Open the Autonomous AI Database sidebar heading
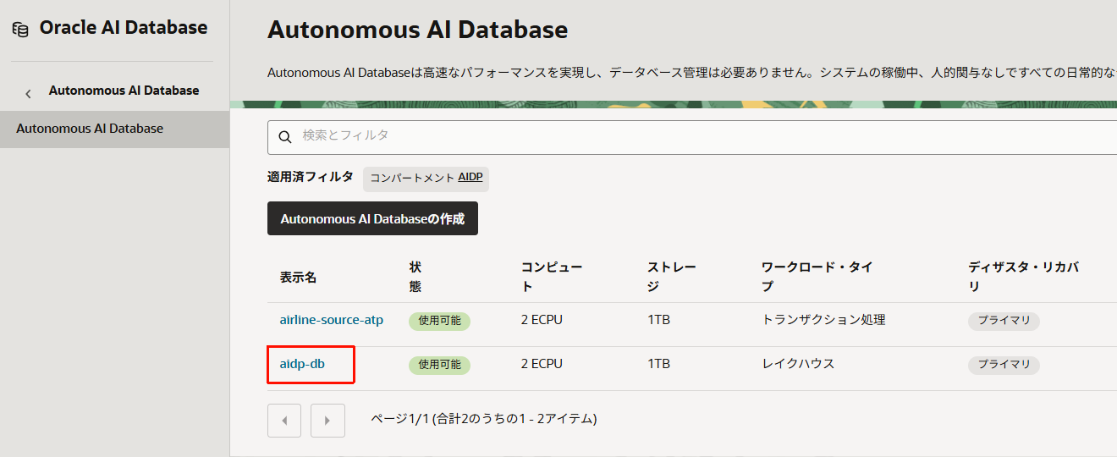The image size is (1117, 457). 124,91
